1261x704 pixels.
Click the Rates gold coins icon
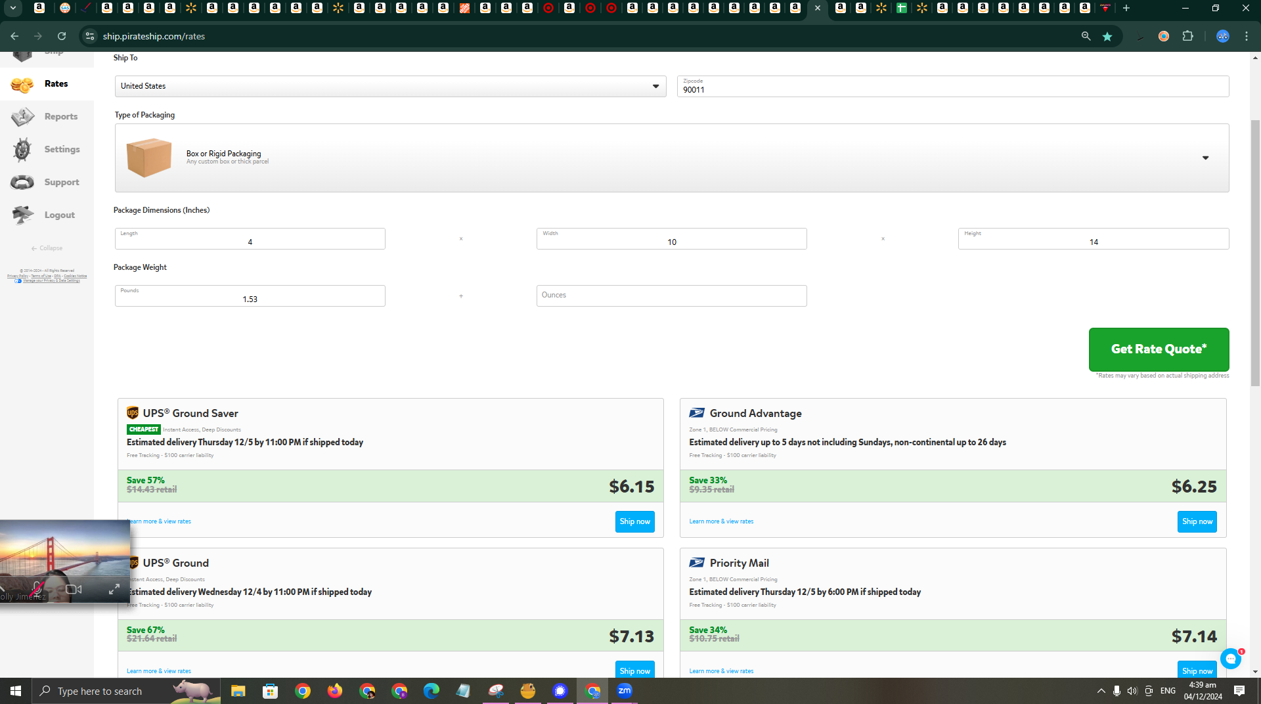pyautogui.click(x=22, y=85)
